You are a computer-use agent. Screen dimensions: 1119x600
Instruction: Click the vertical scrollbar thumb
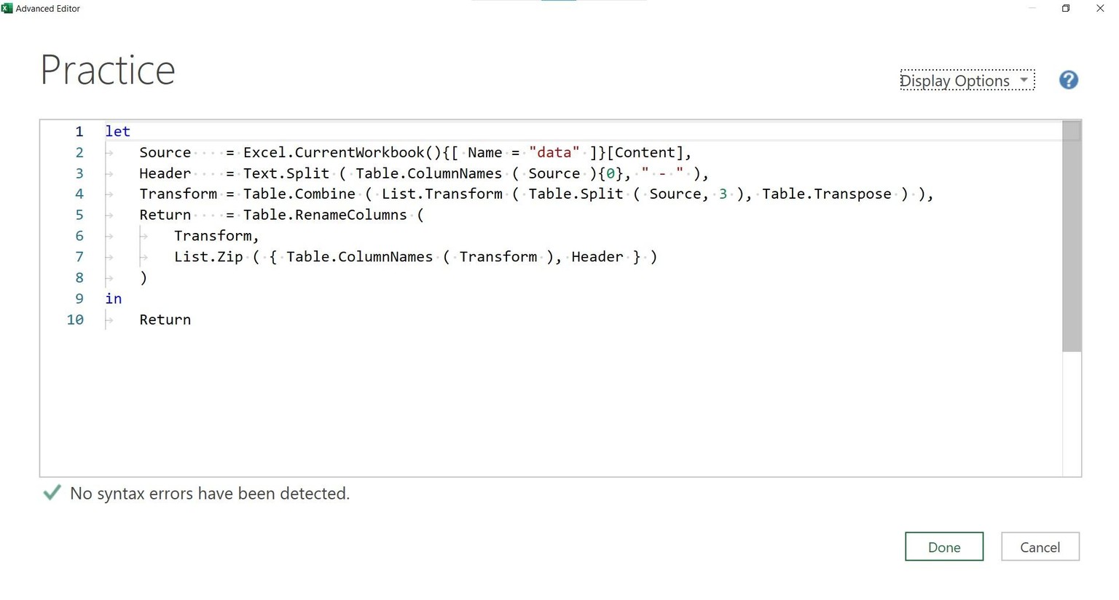coord(1072,237)
